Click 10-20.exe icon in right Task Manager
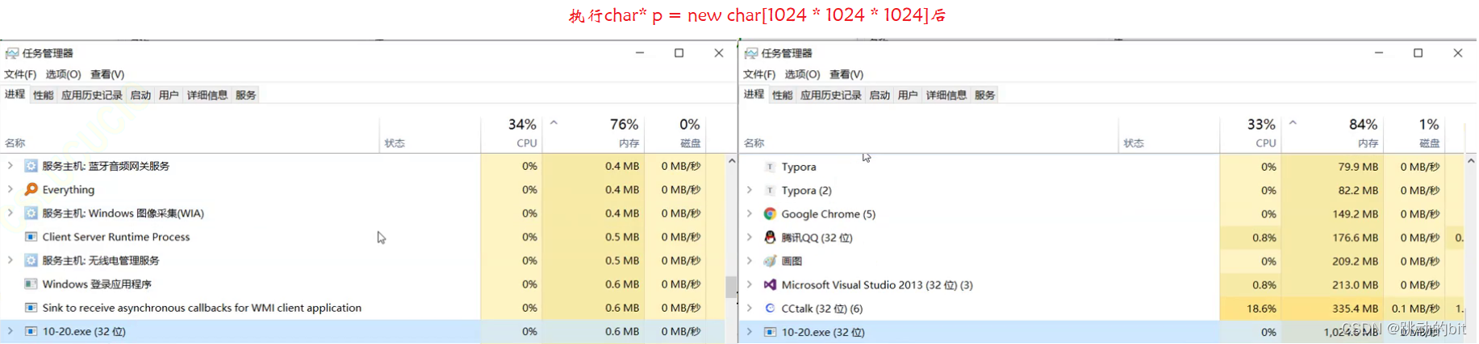The image size is (1479, 344). click(770, 332)
